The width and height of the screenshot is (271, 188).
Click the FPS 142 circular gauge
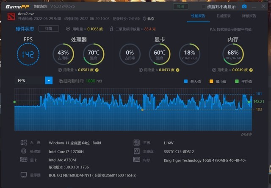(x=28, y=54)
